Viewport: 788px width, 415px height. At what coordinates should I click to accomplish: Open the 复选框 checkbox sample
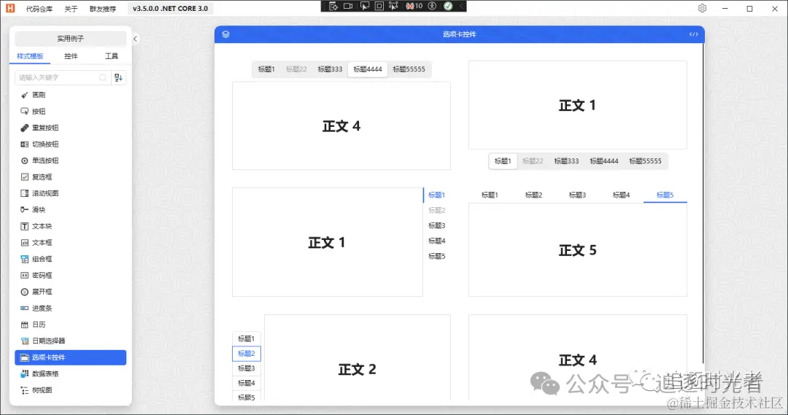70,177
